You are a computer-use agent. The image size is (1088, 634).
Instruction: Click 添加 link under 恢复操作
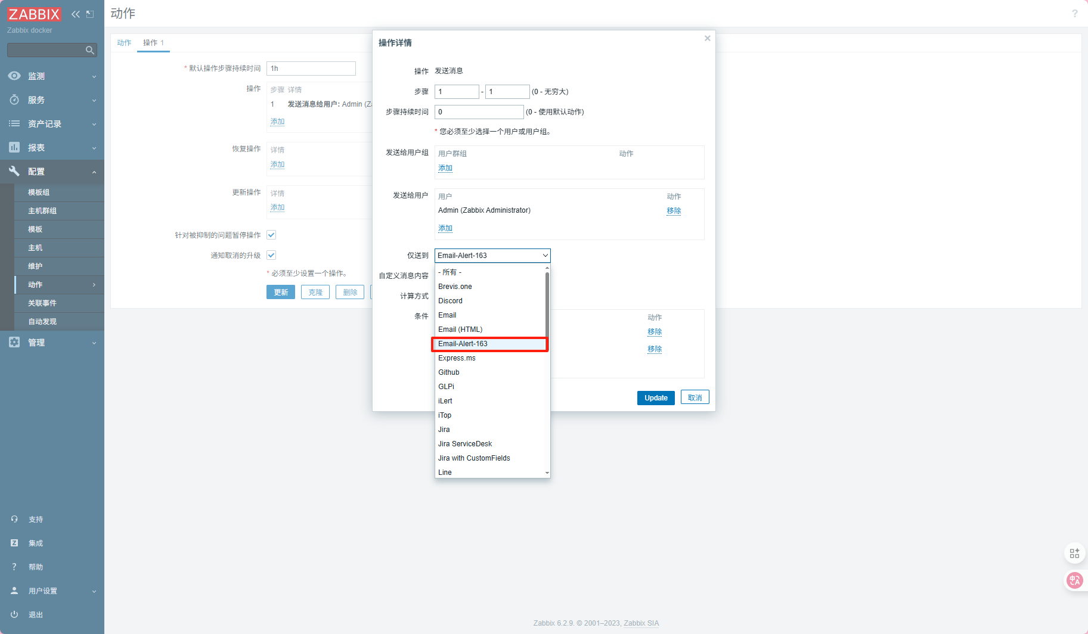click(x=277, y=164)
